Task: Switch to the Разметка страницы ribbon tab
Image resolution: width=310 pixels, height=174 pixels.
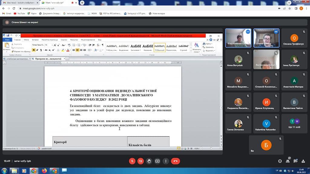Action: [50, 40]
